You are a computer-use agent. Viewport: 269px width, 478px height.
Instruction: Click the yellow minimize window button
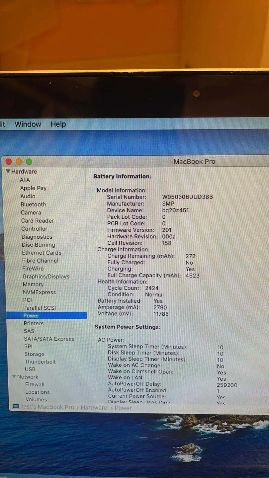[x=19, y=162]
